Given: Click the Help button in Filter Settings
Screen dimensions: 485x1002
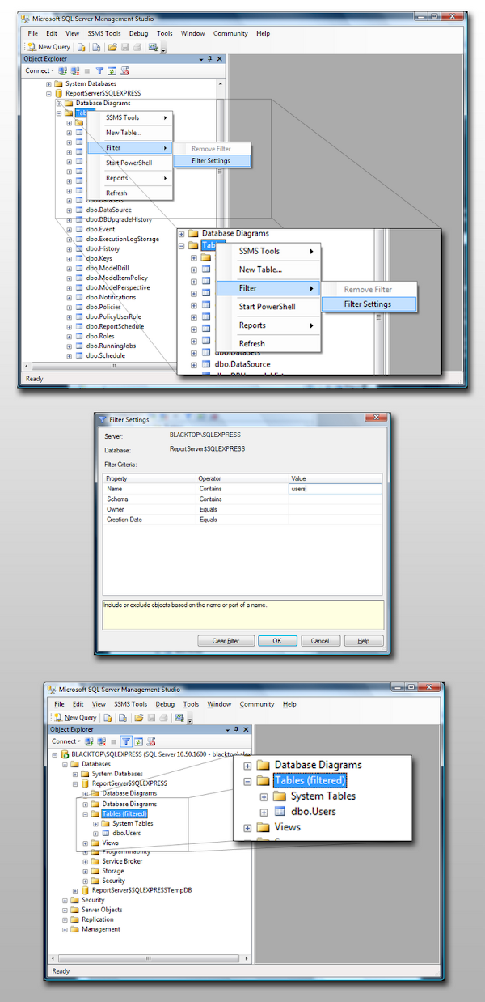Looking at the screenshot, I should pyautogui.click(x=364, y=640).
